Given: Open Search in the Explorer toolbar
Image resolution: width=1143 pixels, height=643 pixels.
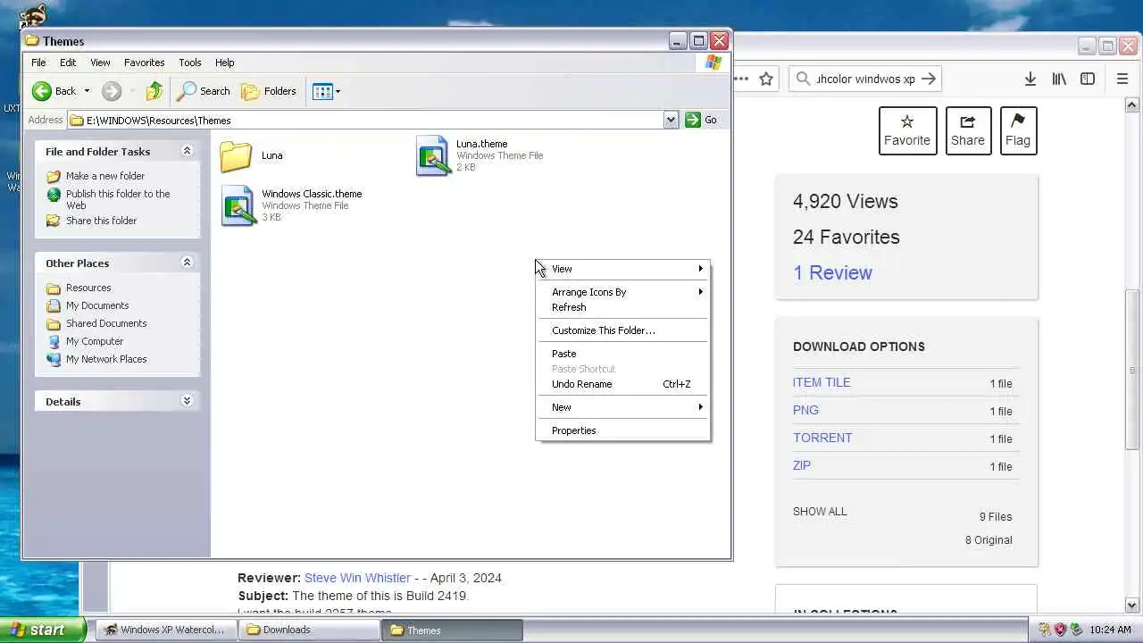Looking at the screenshot, I should pos(204,91).
